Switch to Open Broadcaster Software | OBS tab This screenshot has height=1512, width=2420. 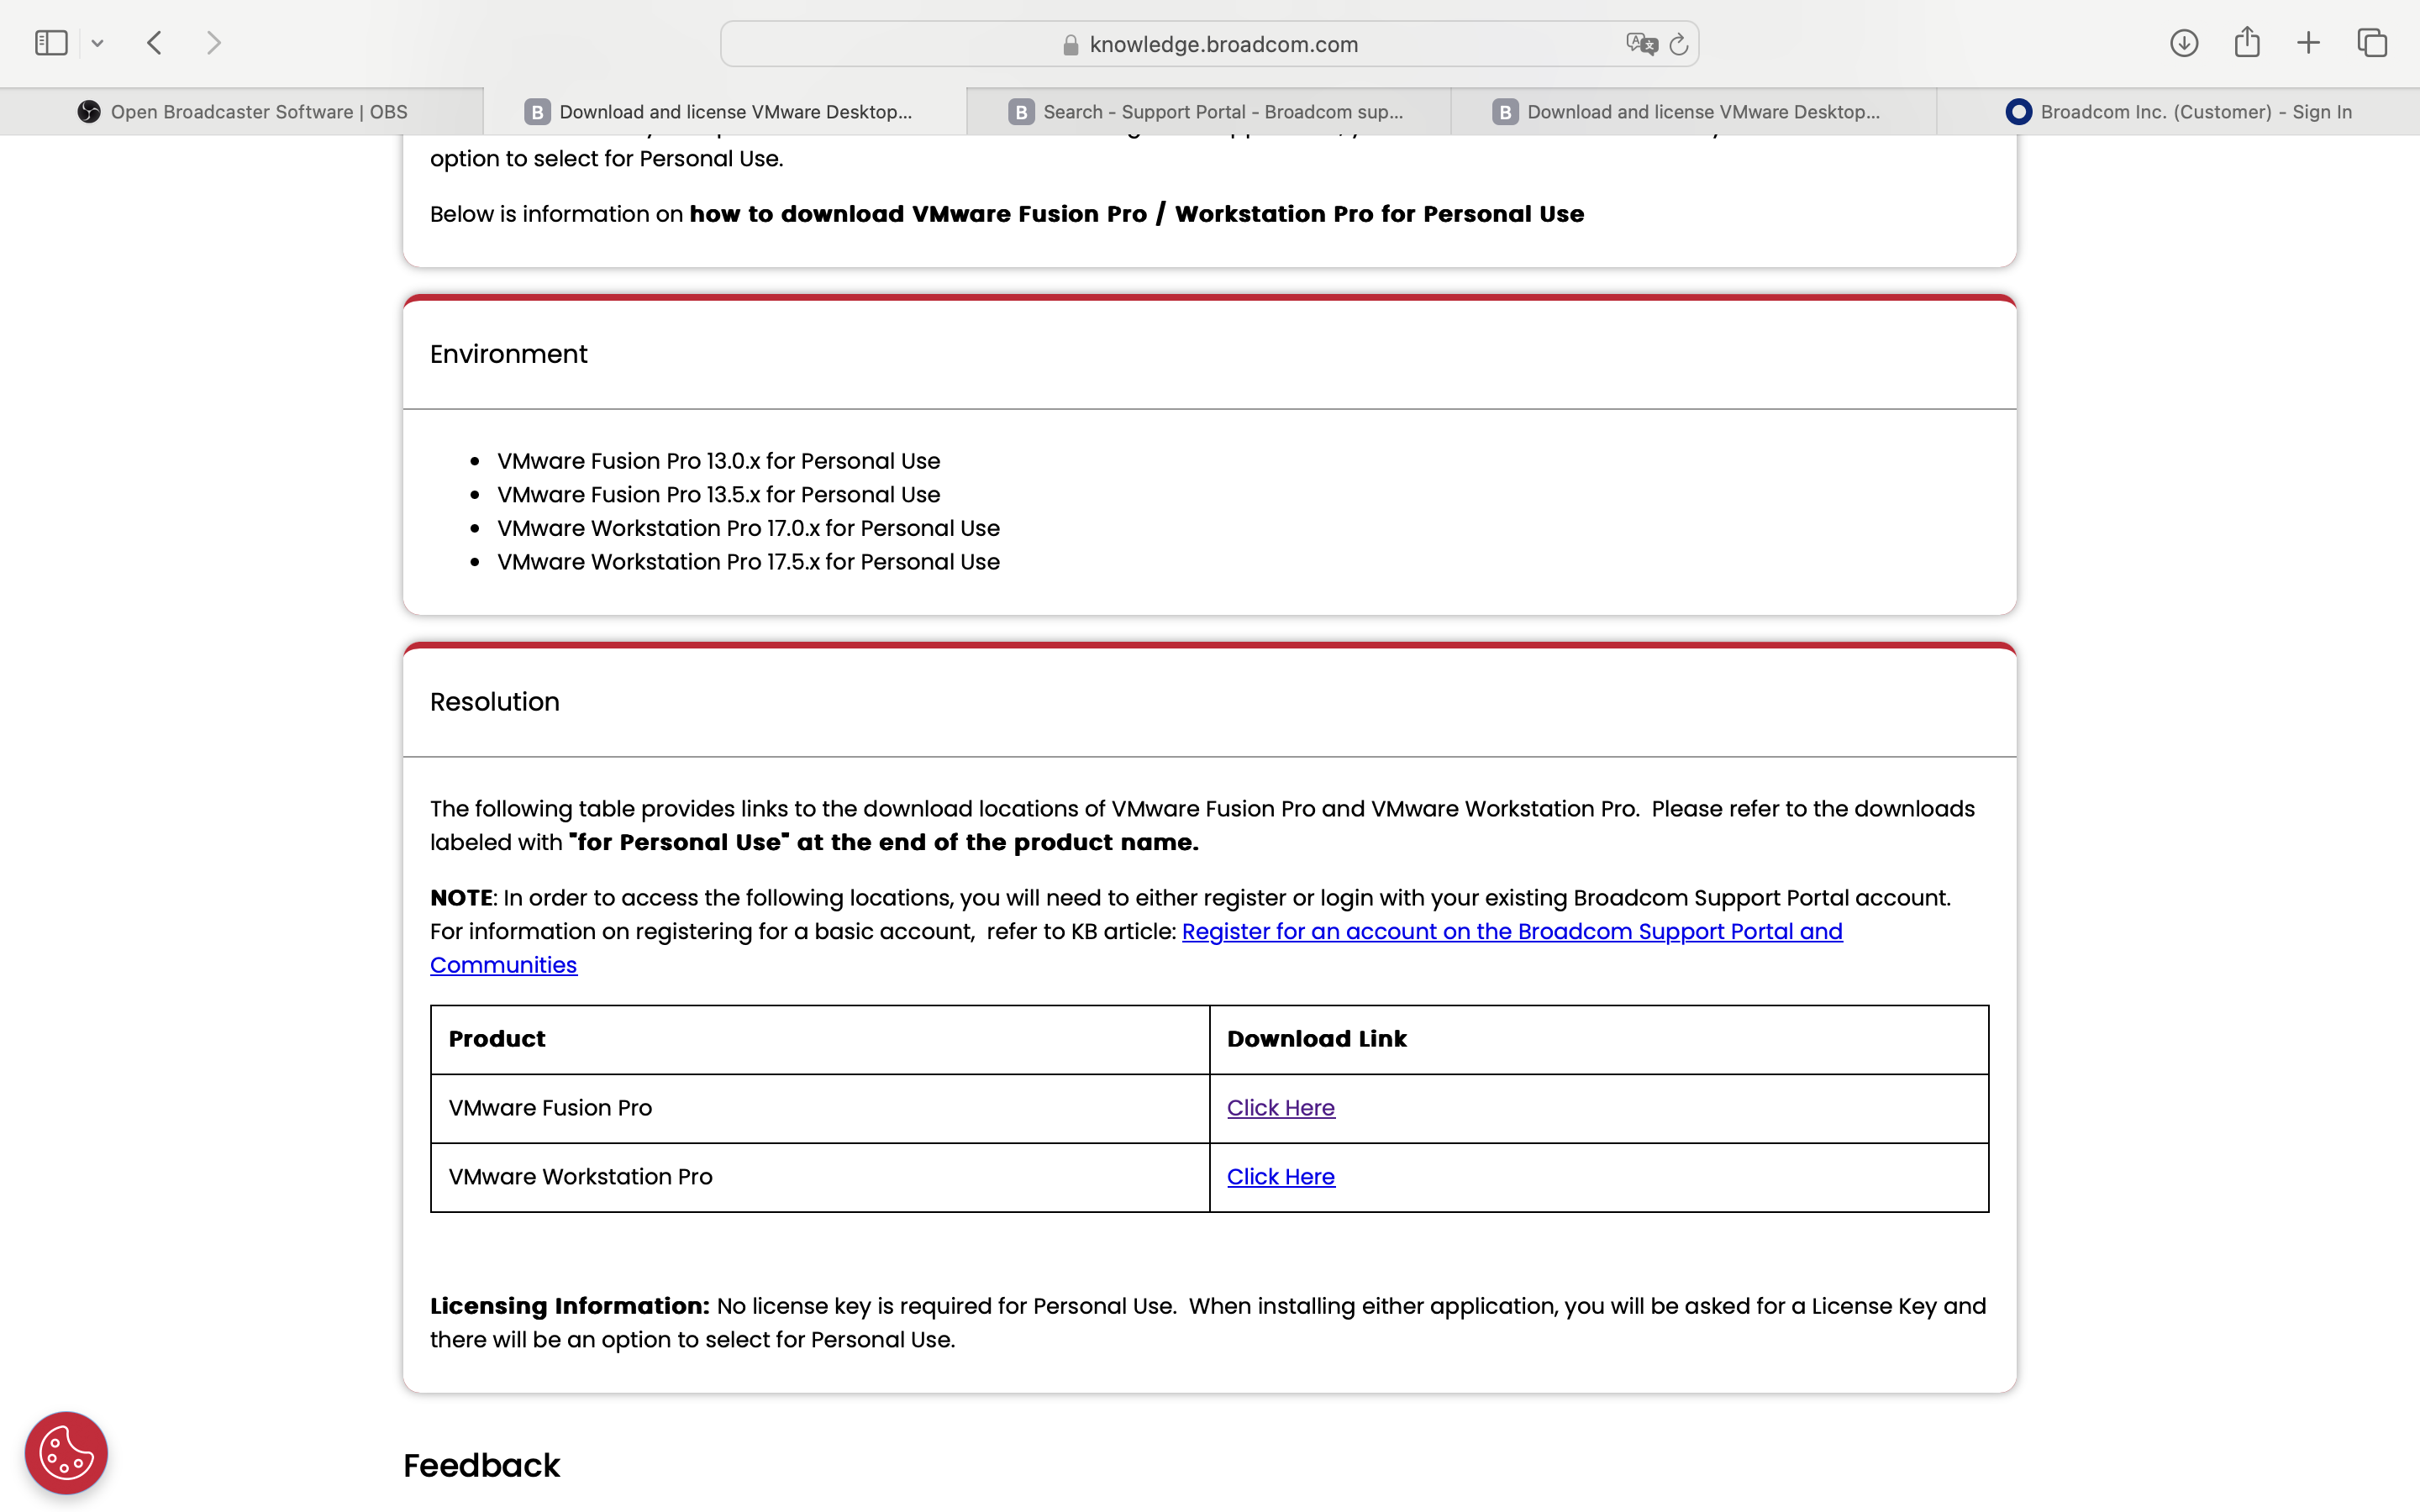pos(242,112)
